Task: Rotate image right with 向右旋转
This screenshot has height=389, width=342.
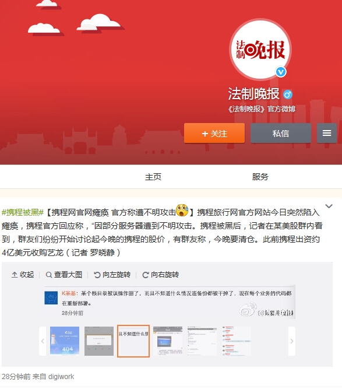Action: pos(160,275)
